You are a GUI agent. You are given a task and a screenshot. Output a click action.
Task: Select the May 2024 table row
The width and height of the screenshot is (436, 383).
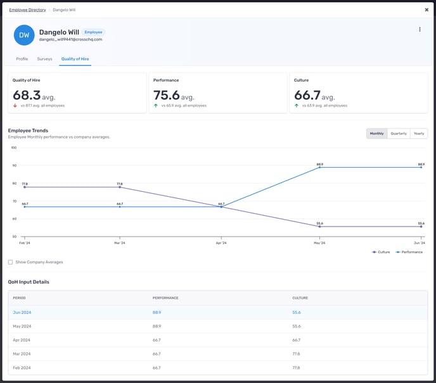point(217,326)
